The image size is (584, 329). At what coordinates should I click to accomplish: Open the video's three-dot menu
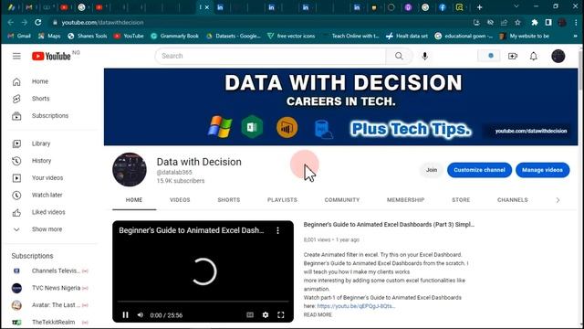(277, 230)
